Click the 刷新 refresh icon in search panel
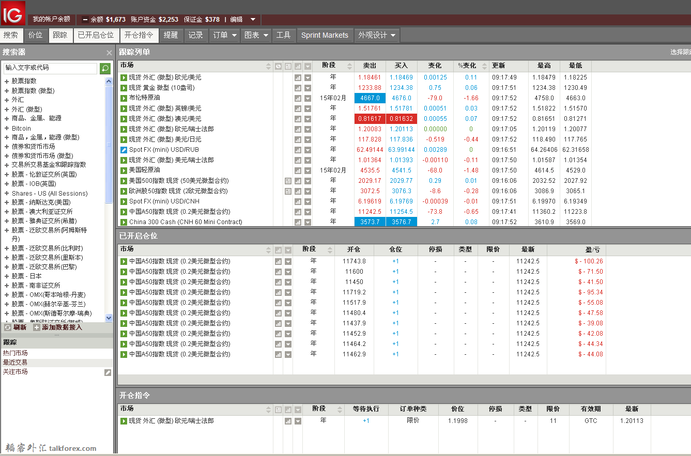 pos(8,327)
